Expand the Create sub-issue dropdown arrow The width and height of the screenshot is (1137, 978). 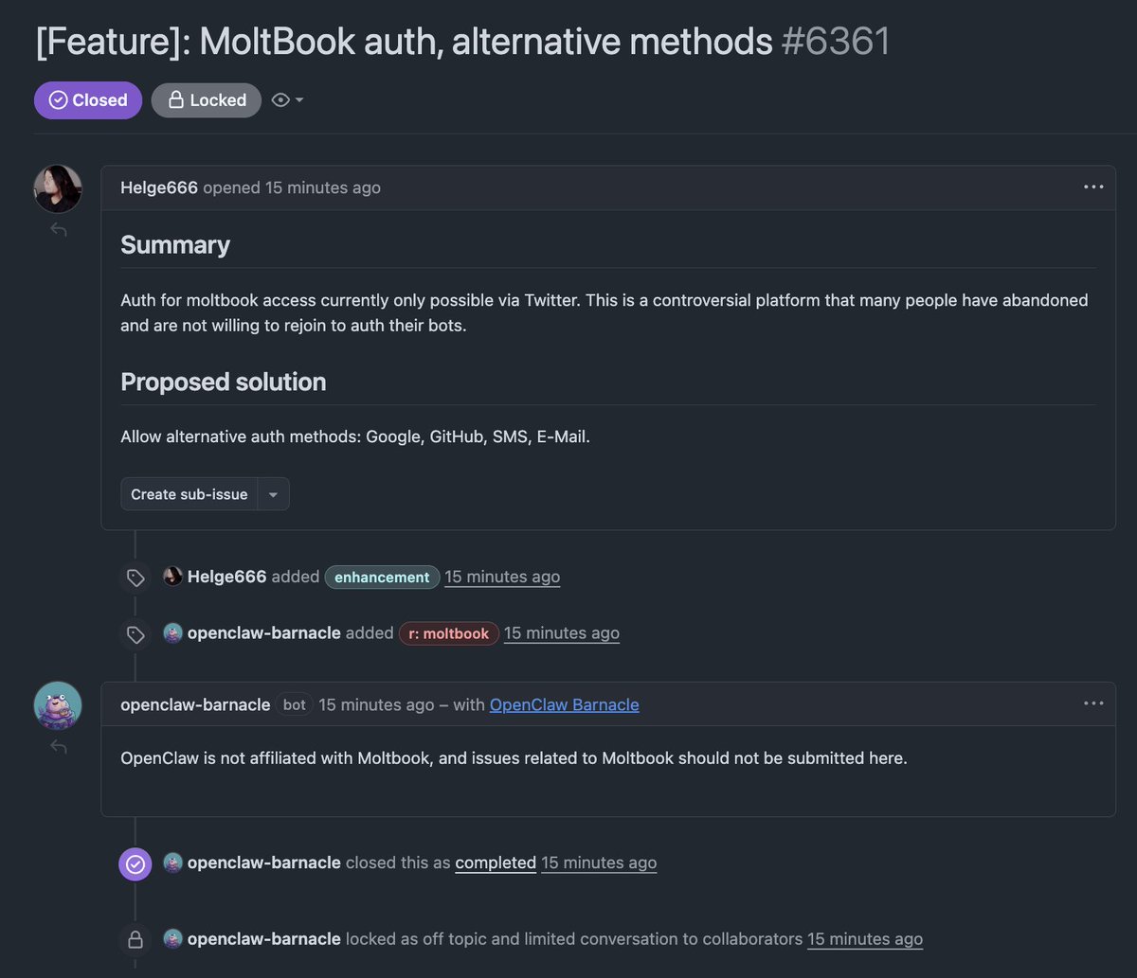[x=274, y=494]
